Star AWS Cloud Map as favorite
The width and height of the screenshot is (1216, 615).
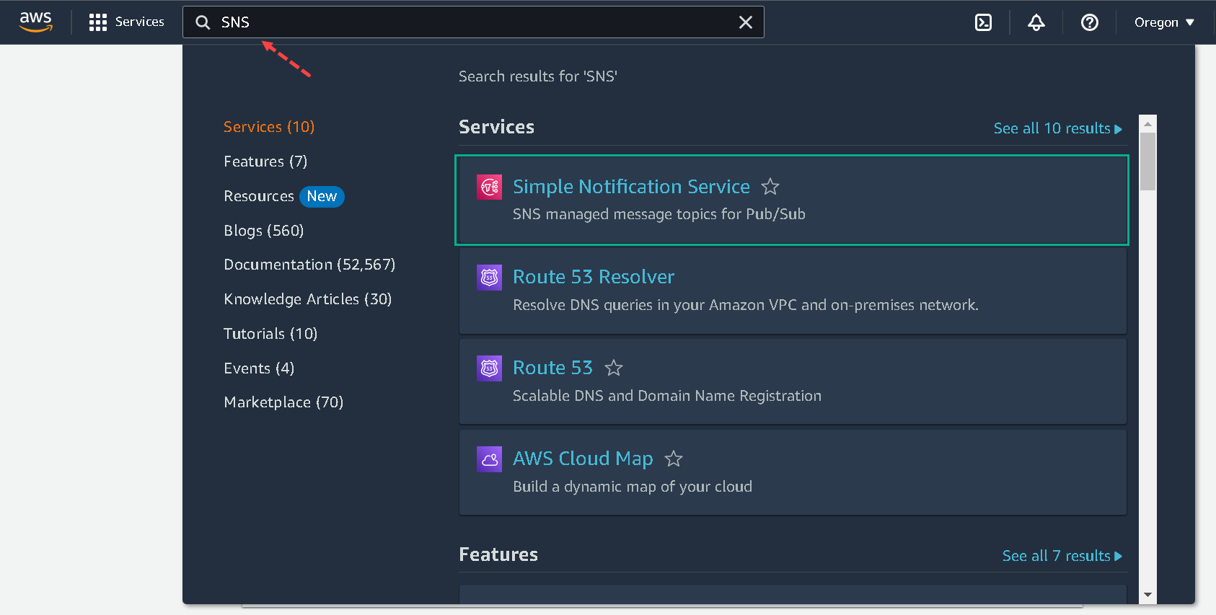[674, 459]
